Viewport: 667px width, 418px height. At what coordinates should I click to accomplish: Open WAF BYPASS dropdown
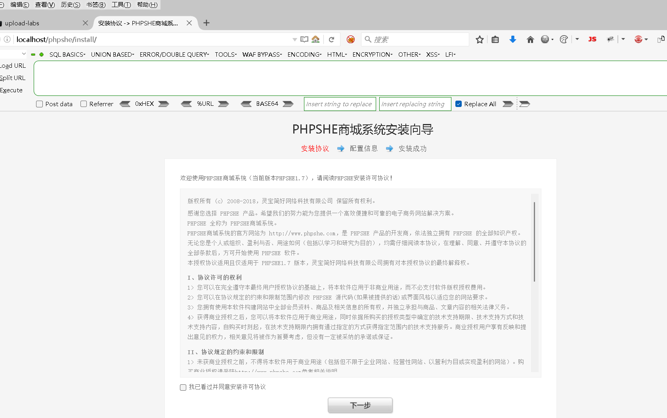click(x=262, y=55)
